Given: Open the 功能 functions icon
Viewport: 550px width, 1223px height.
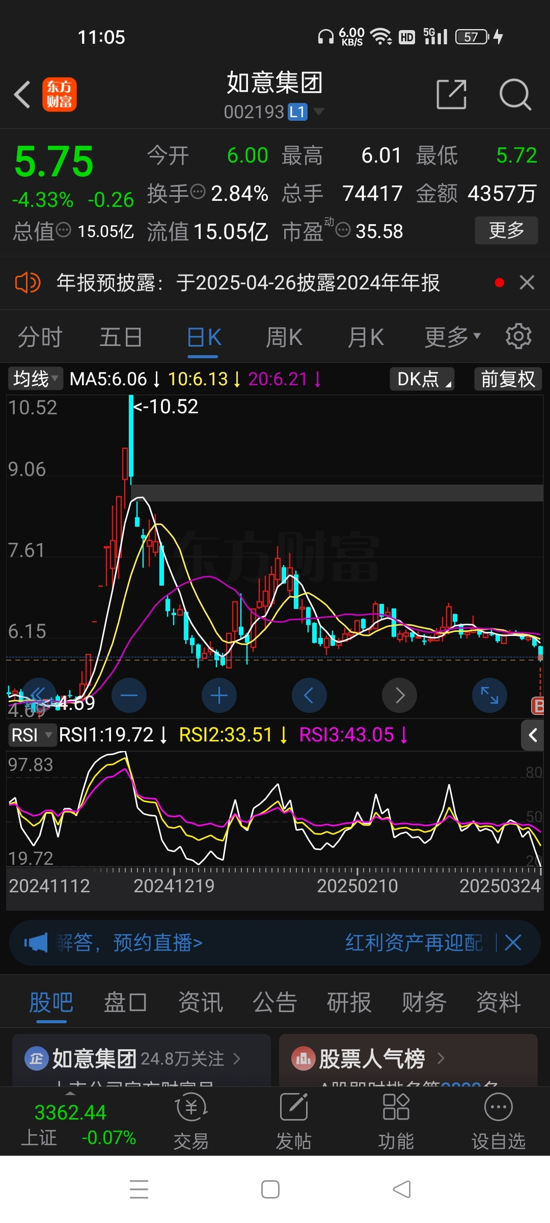Looking at the screenshot, I should (396, 1122).
